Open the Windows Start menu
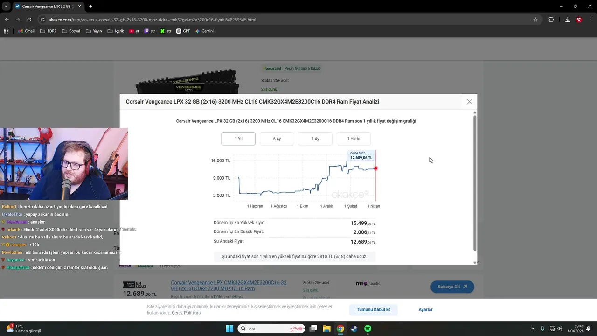The width and height of the screenshot is (597, 336). click(x=229, y=329)
